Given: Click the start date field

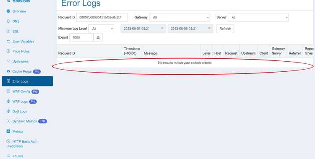Looking at the screenshot, I should point(143,29).
